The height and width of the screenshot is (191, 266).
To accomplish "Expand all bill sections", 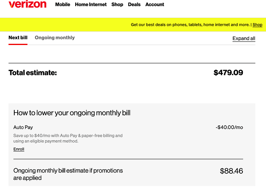I will (x=244, y=38).
